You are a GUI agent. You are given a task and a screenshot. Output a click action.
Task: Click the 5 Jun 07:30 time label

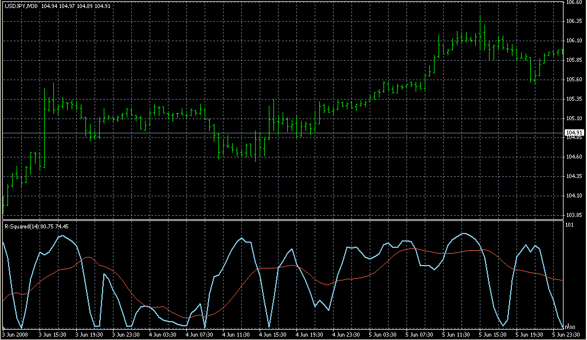pyautogui.click(x=419, y=335)
